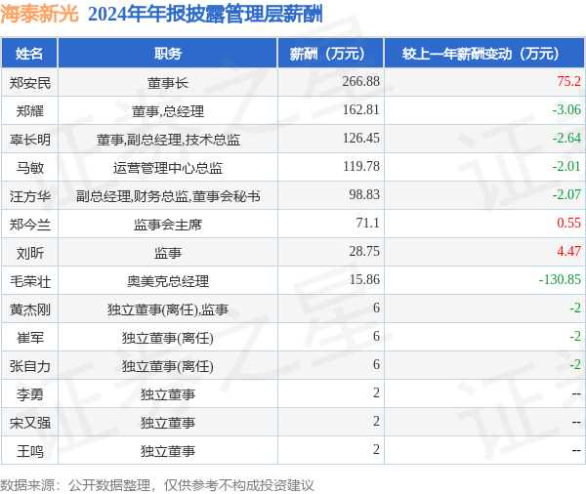The width and height of the screenshot is (586, 494).
Task: Click the 监事会主席 cell
Action: (x=167, y=225)
